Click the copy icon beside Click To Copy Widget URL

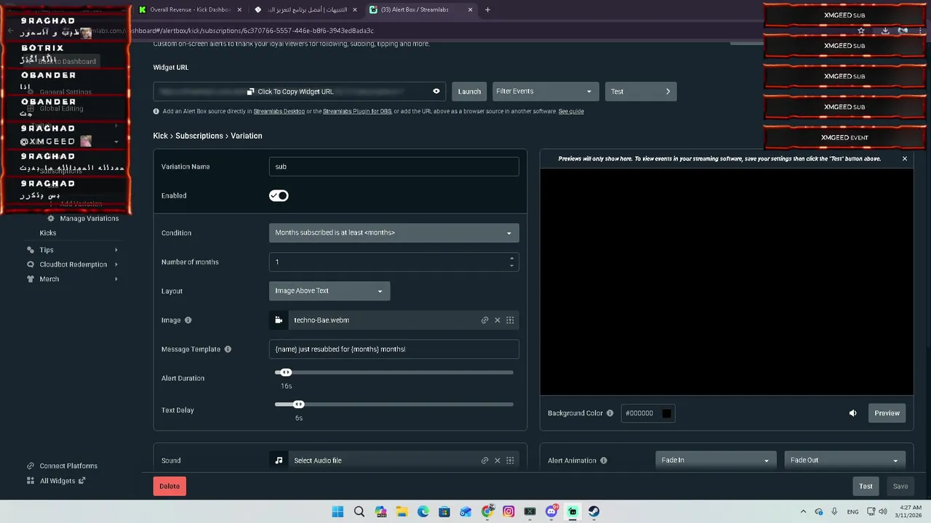pyautogui.click(x=250, y=92)
